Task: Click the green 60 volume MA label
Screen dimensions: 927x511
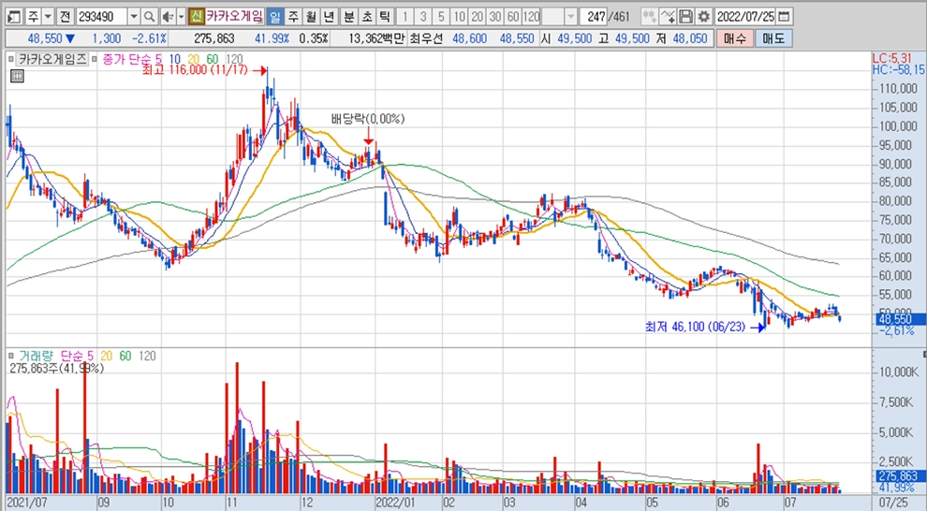Action: tap(125, 356)
